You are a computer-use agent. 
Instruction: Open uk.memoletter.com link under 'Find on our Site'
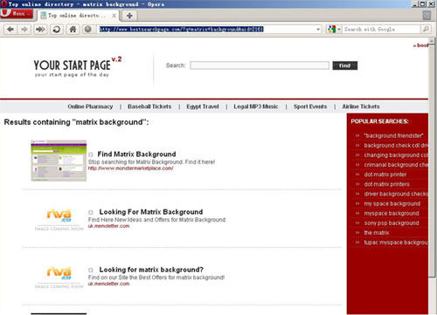108,284
